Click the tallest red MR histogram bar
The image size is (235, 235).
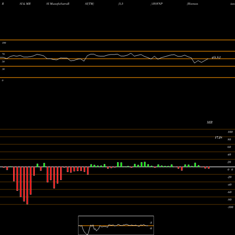pyautogui.click(x=27, y=186)
